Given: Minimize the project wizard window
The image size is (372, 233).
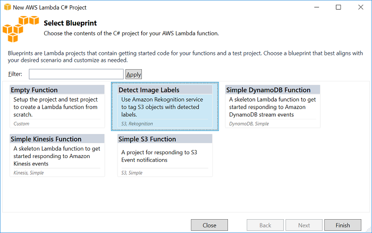Looking at the screenshot, I should tap(317, 7).
